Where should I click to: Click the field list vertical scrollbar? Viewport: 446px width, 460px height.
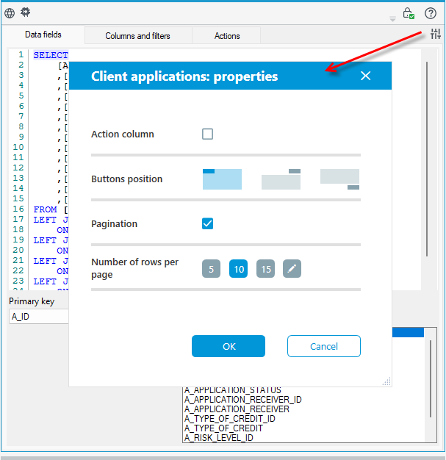pyautogui.click(x=431, y=378)
